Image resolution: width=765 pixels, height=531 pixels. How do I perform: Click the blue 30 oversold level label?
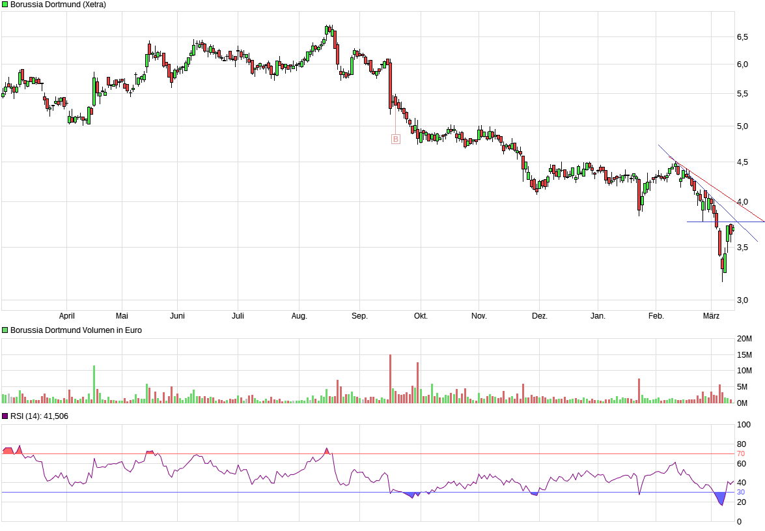pyautogui.click(x=740, y=493)
